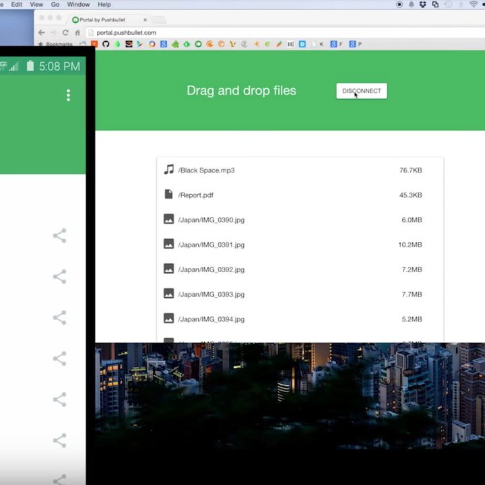Open the Help menu
The image size is (485, 485).
point(104,4)
